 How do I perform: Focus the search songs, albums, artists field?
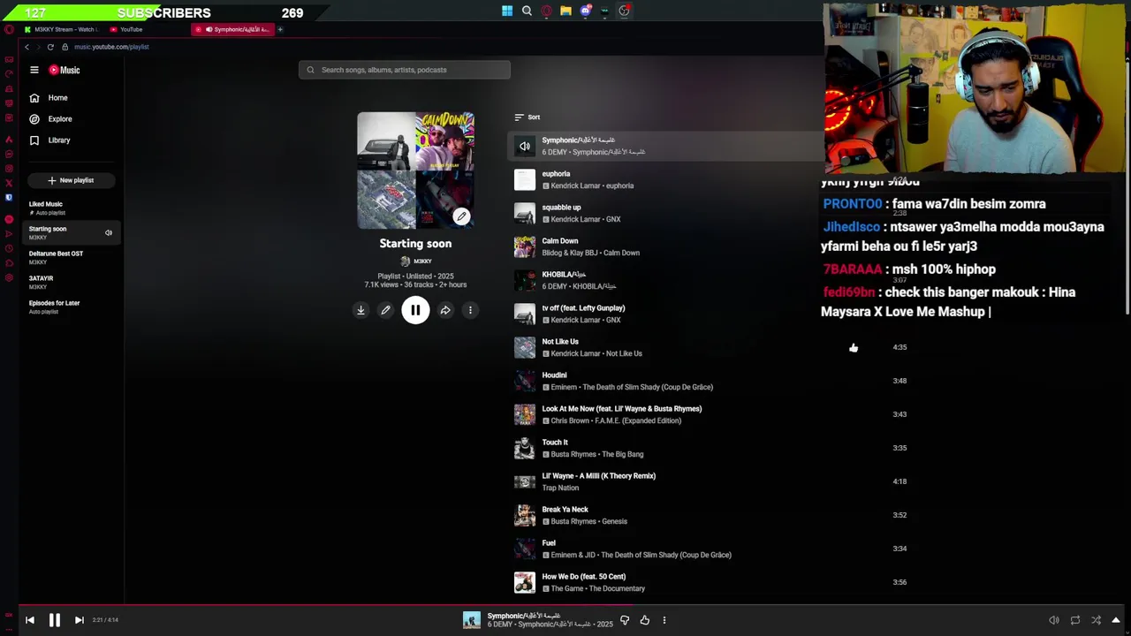pos(405,70)
